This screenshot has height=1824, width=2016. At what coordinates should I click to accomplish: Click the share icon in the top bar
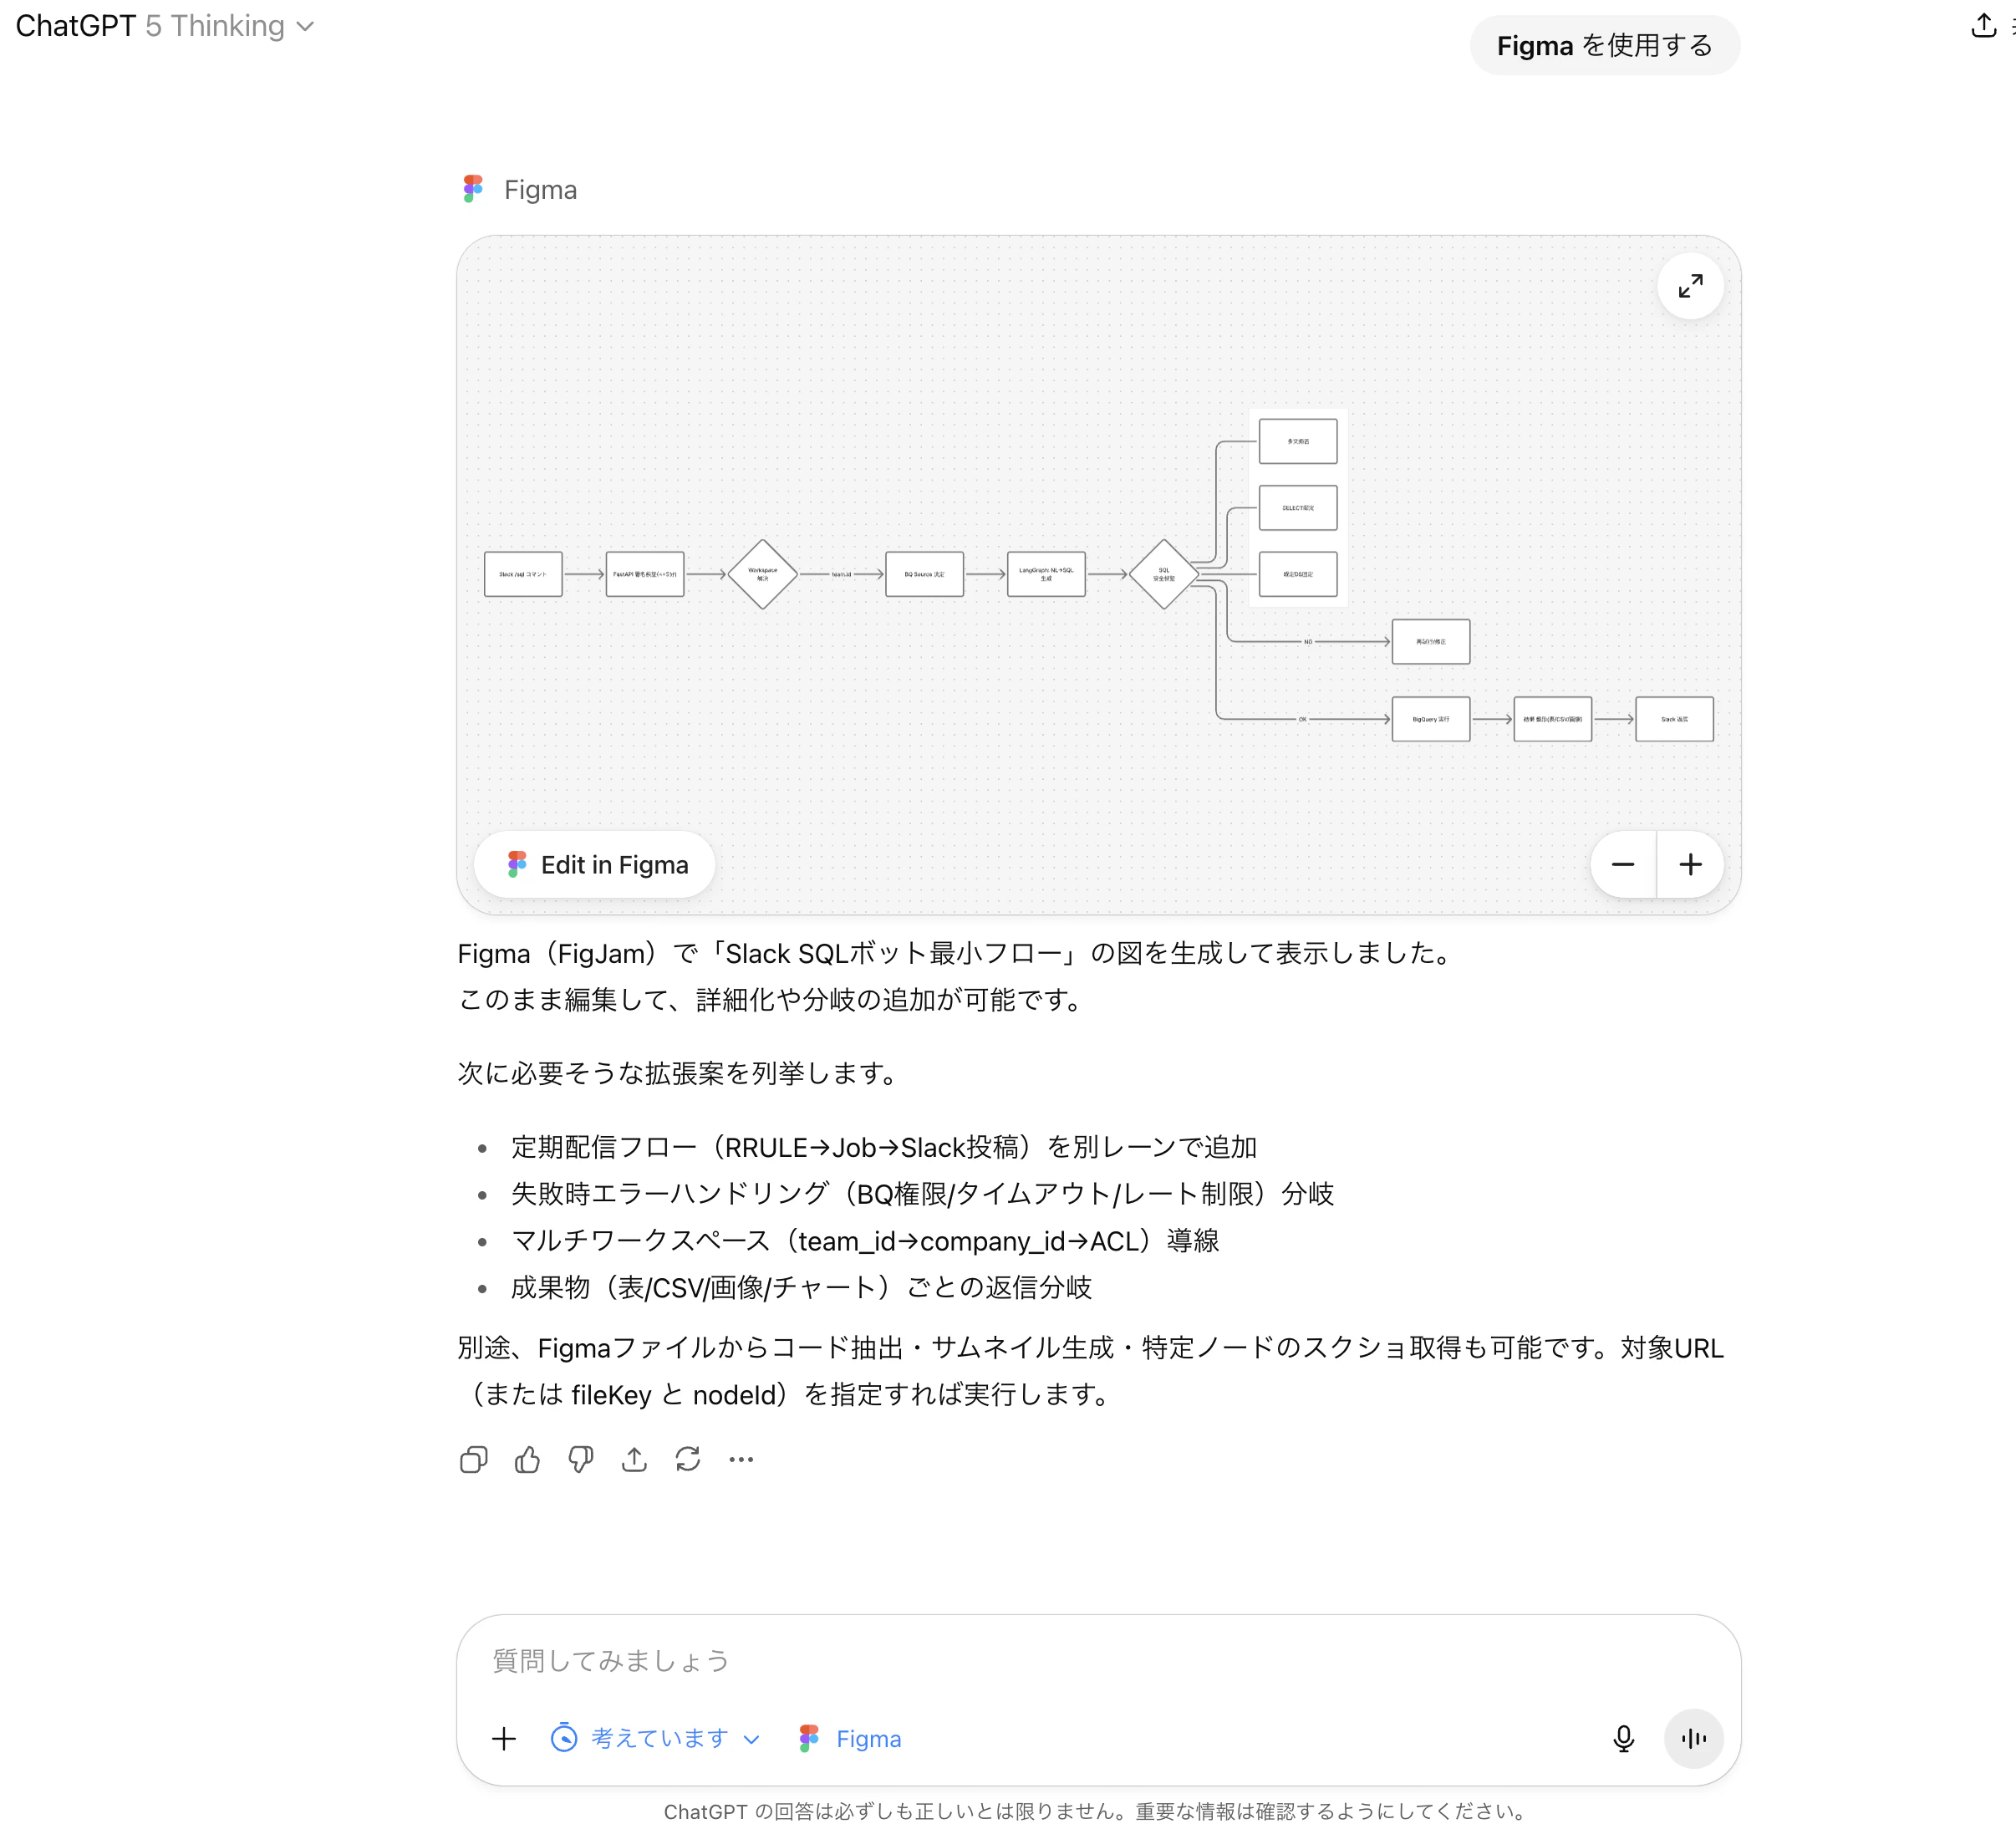(x=1983, y=26)
